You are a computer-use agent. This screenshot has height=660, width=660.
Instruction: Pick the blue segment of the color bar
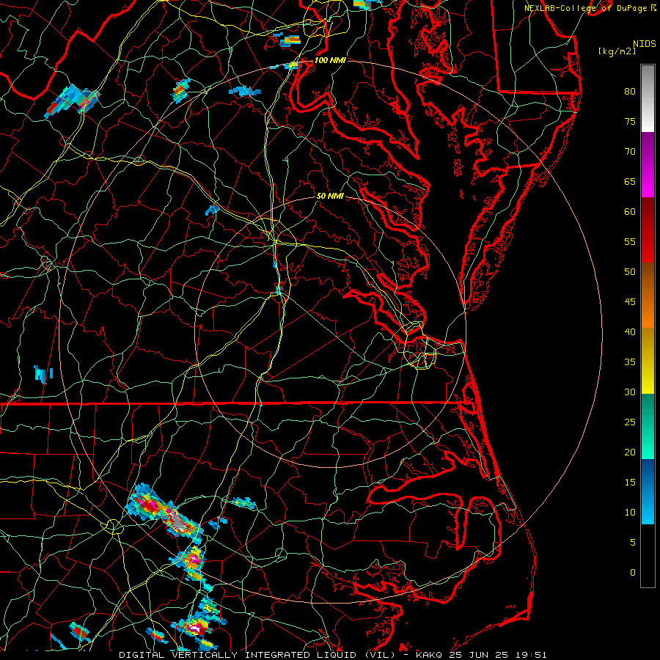(x=648, y=491)
